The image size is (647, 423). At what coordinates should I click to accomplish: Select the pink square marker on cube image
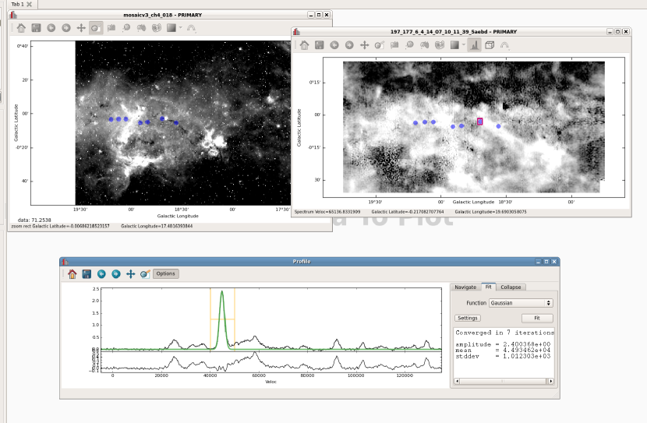pyautogui.click(x=479, y=122)
